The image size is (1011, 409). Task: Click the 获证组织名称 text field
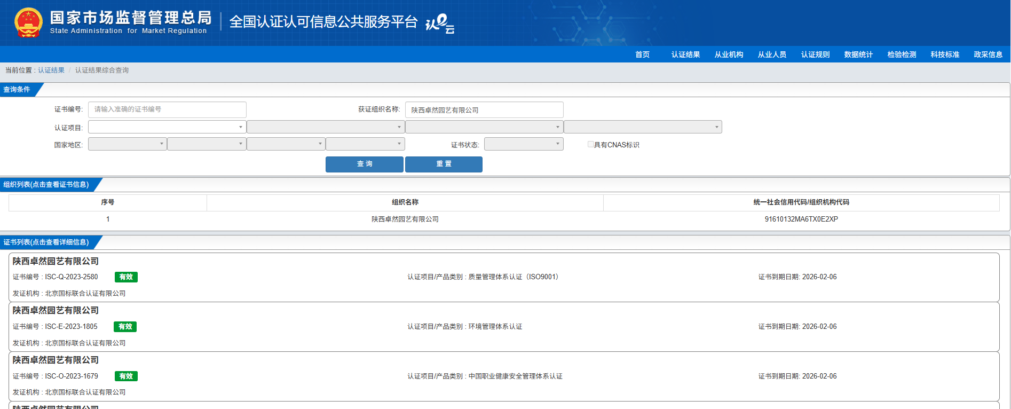point(484,110)
